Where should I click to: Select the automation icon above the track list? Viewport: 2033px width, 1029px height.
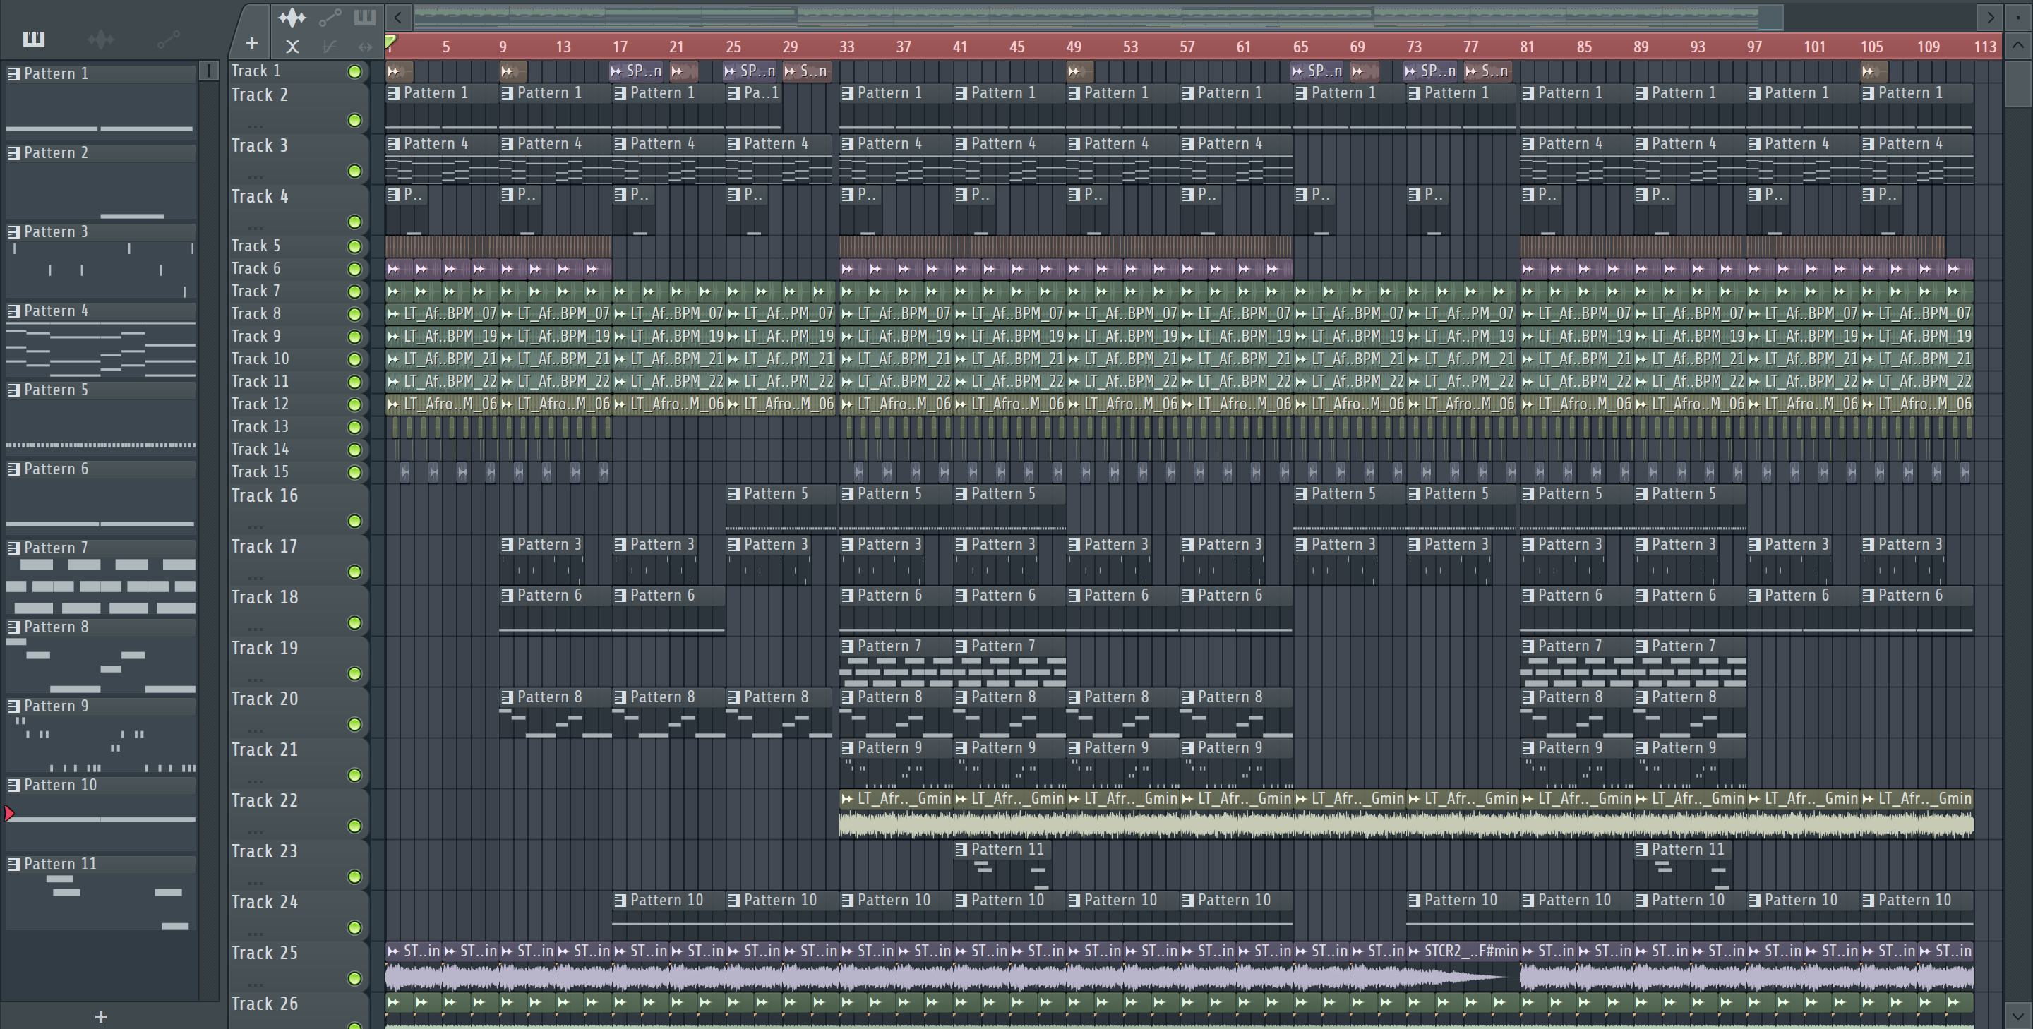click(x=330, y=18)
